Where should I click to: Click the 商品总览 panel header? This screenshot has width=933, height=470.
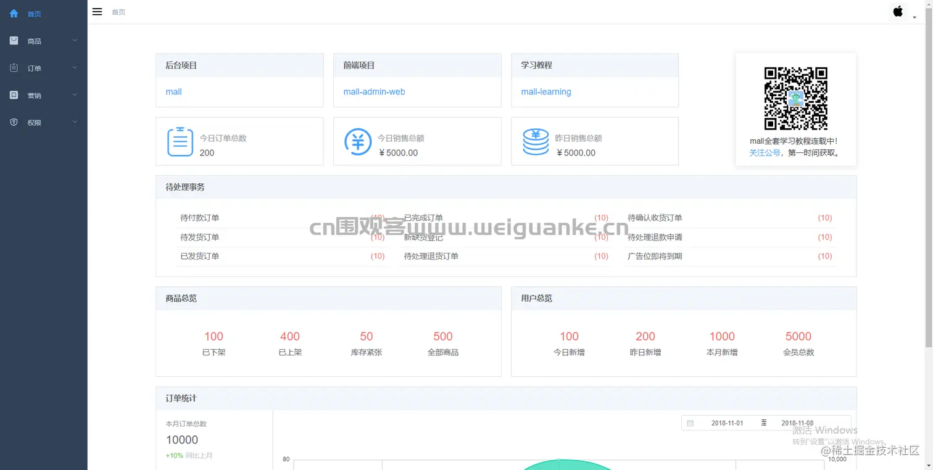pos(328,299)
